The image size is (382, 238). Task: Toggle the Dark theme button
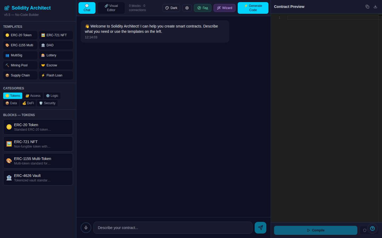pyautogui.click(x=171, y=8)
